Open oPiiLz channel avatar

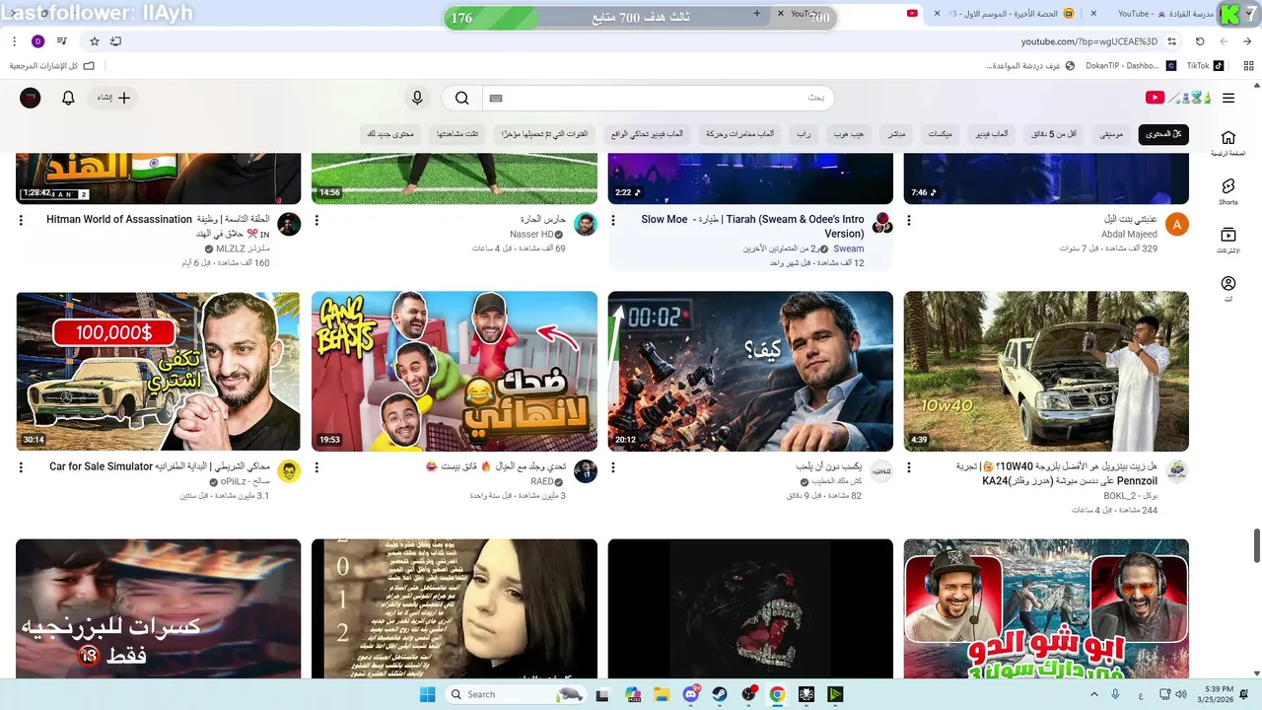click(x=289, y=471)
